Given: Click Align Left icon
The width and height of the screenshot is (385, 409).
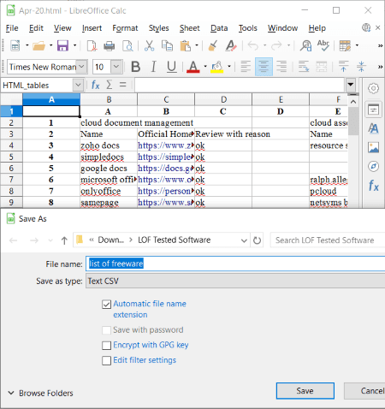Looking at the screenshot, I should tap(246, 67).
